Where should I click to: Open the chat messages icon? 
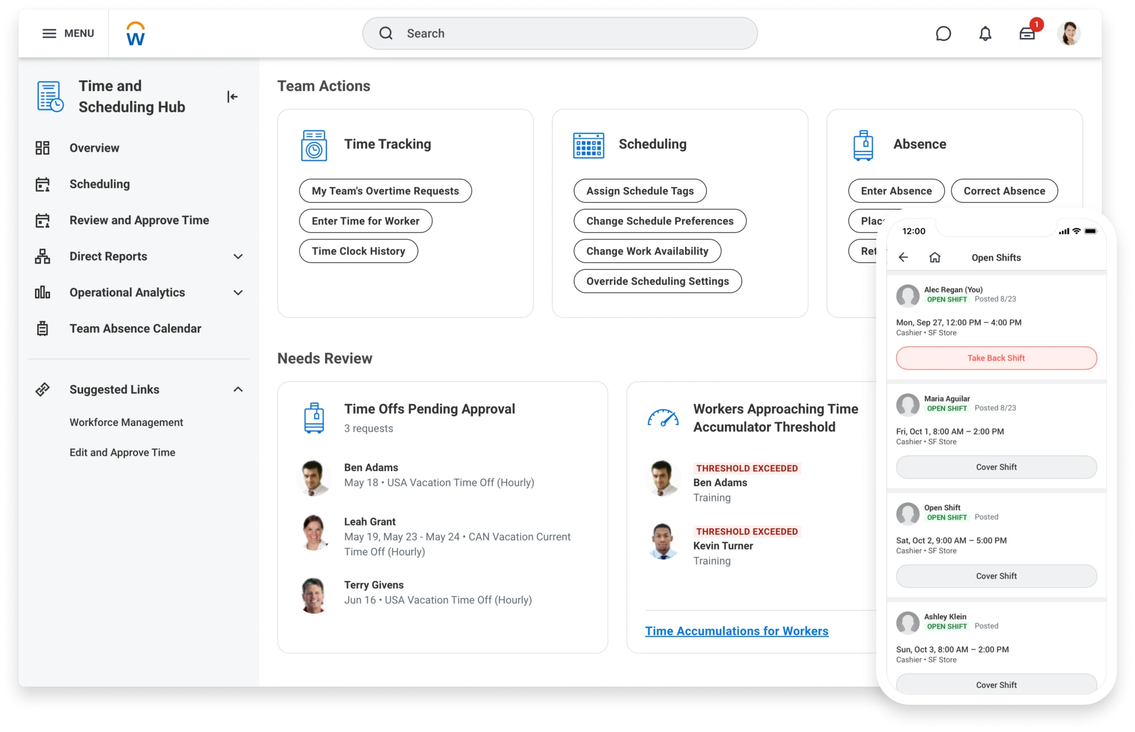coord(943,34)
